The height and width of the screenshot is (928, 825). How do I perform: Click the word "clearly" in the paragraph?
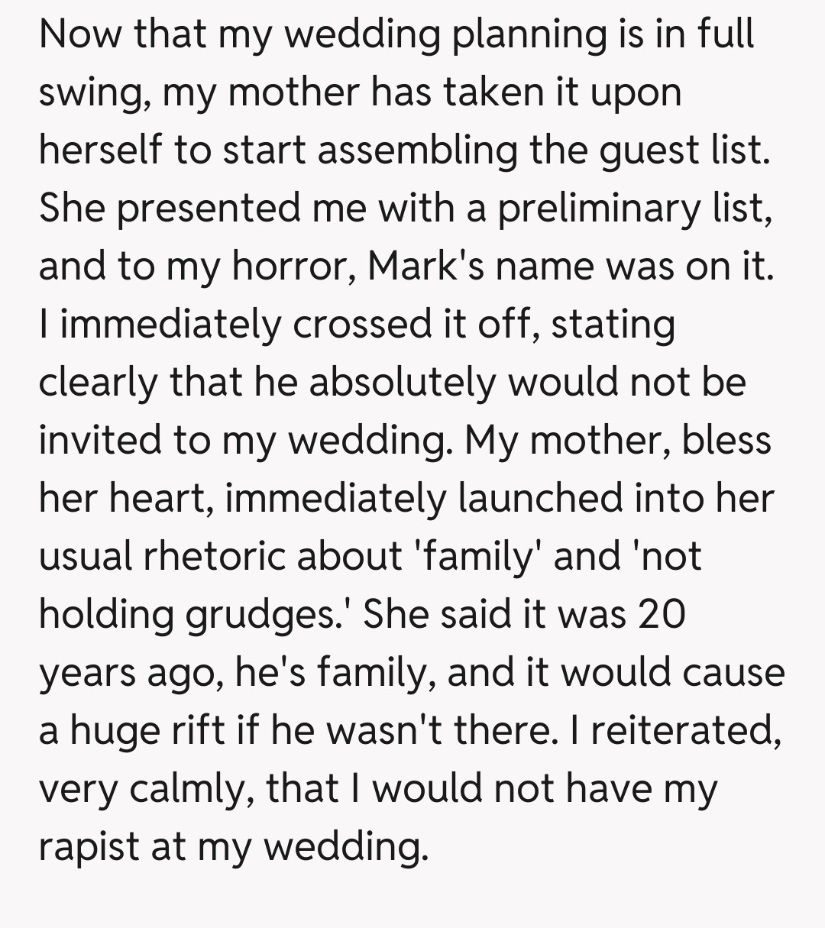(x=98, y=382)
